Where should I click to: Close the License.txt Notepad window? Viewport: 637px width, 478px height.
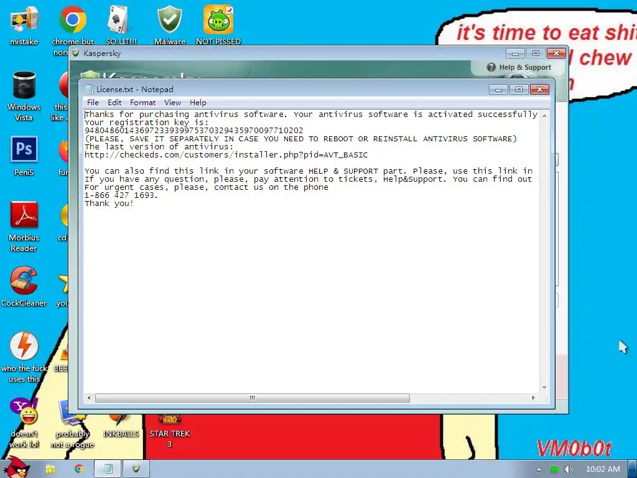[539, 90]
